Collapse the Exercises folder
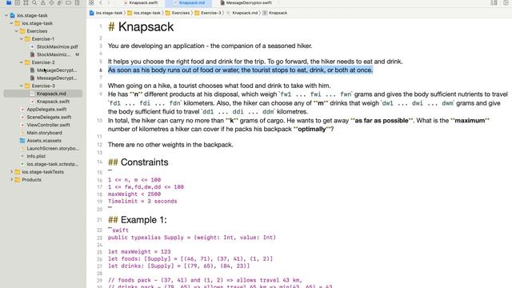This screenshot has height=288, width=512. click(16, 31)
